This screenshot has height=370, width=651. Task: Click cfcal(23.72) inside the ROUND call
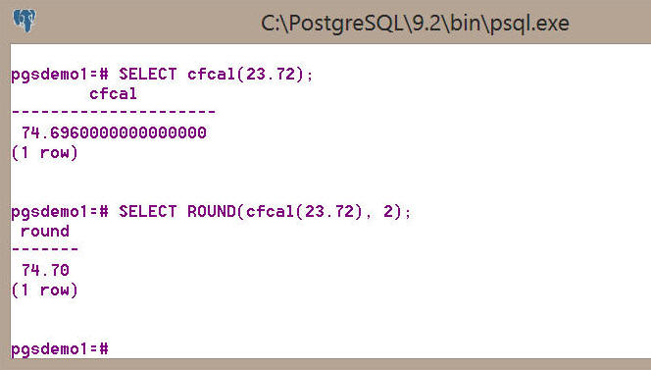tap(304, 212)
